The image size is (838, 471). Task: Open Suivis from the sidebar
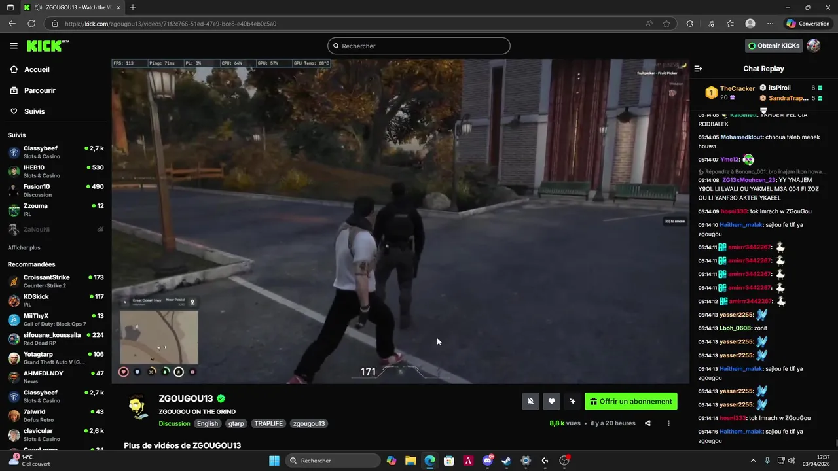[35, 111]
